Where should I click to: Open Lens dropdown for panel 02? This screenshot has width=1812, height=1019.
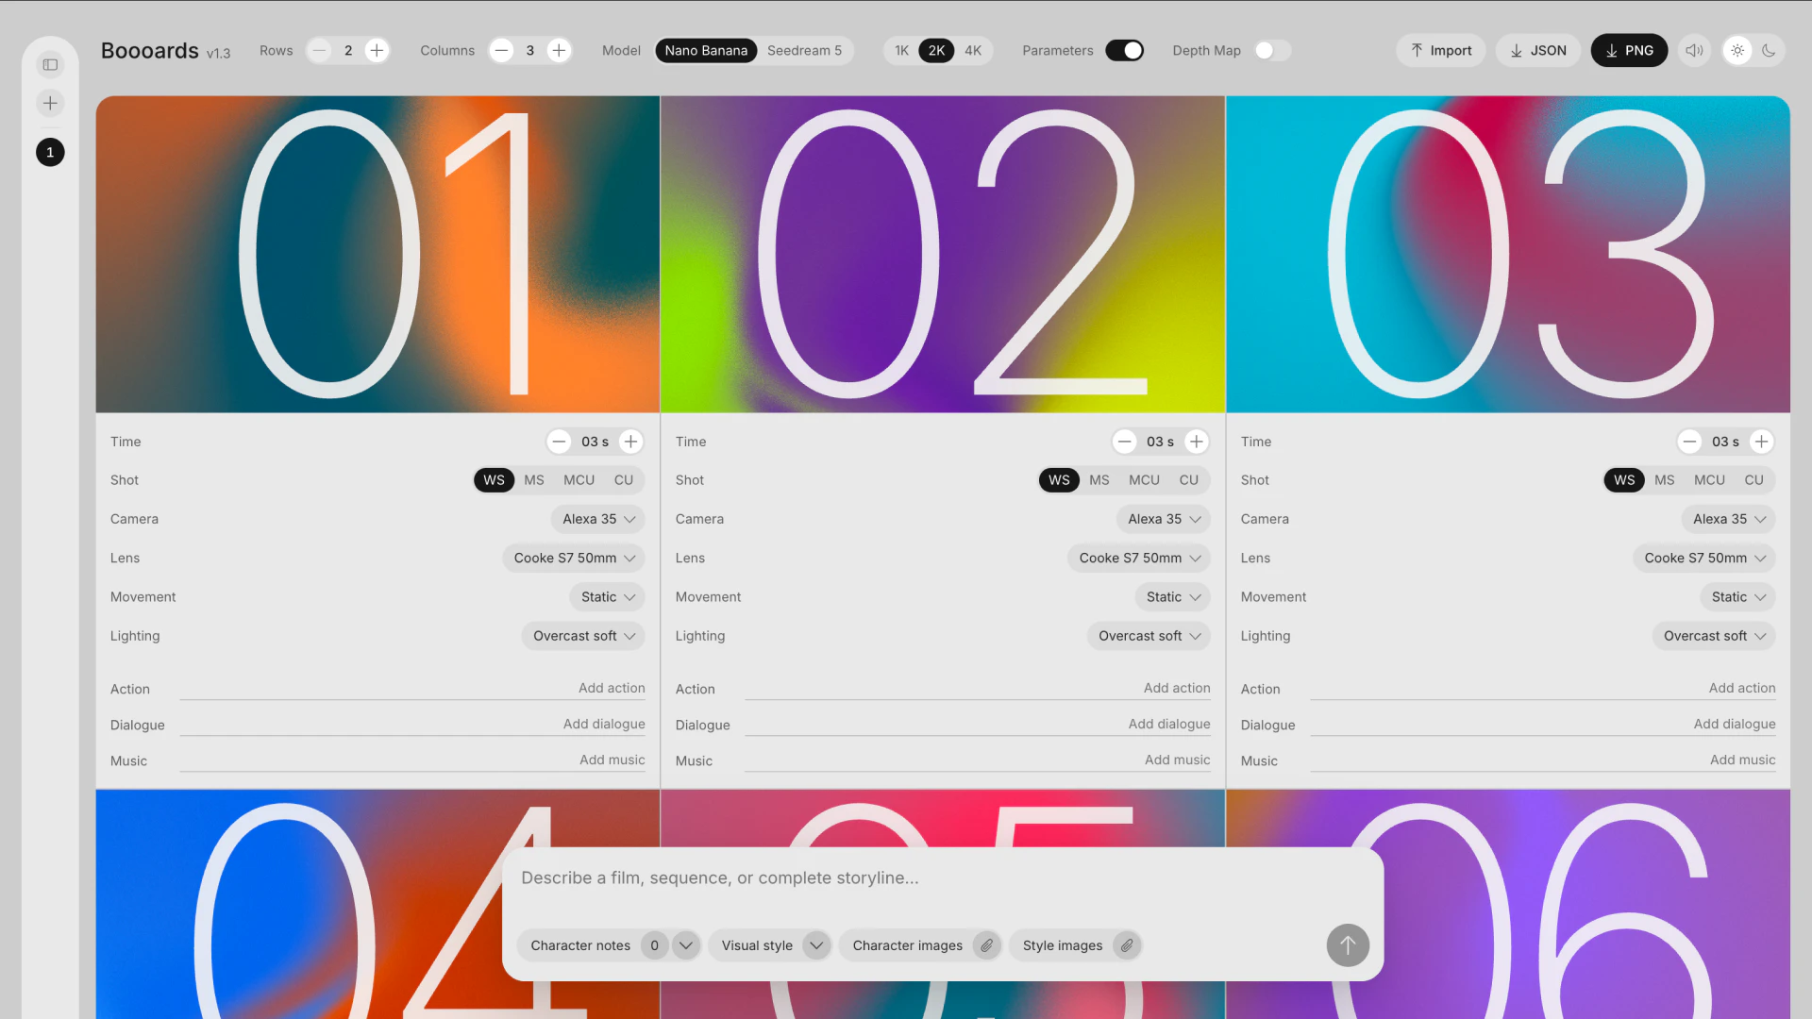click(x=1139, y=558)
